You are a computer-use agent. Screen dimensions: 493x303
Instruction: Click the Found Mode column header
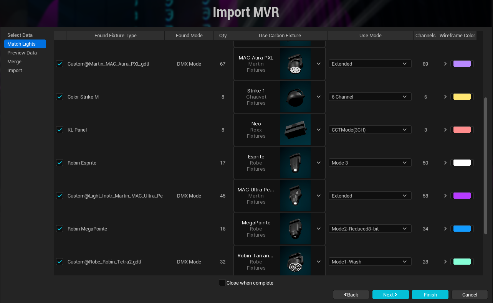point(189,35)
